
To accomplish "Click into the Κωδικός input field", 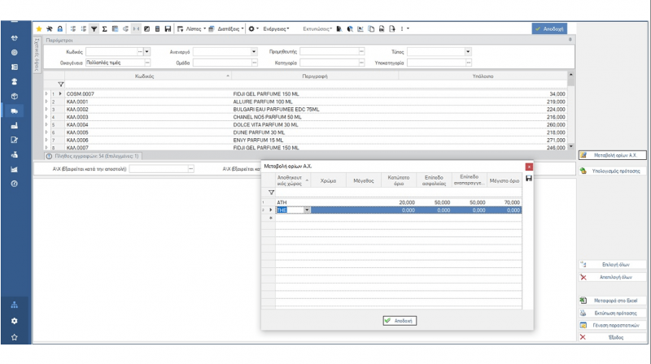I will click(x=111, y=52).
